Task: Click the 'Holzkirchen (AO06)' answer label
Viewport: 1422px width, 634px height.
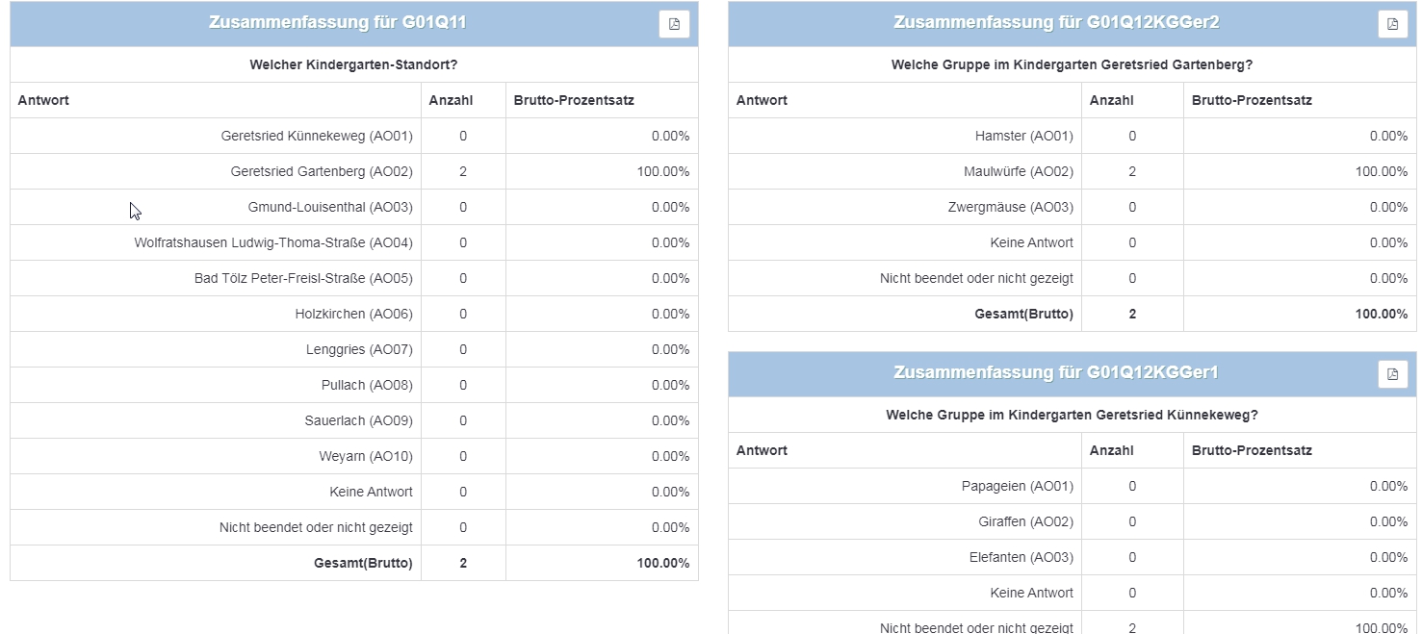Action: 353,315
